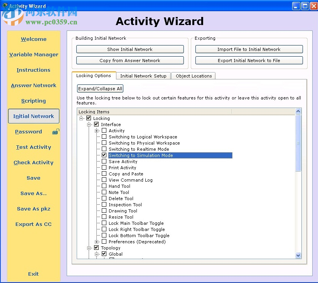Viewport: 318px width, 283px height.
Task: Check the Note Tool checkbox
Action: [104, 192]
